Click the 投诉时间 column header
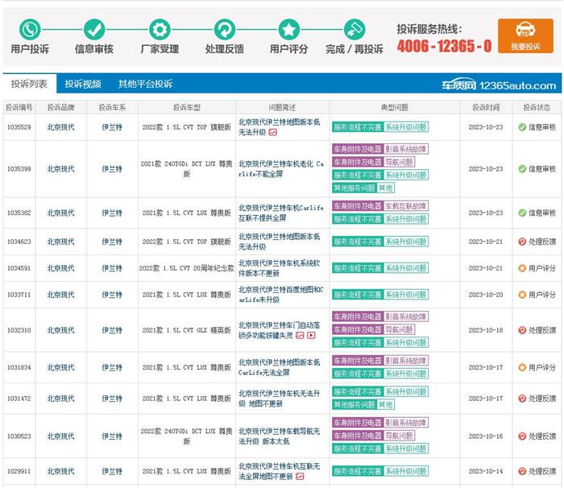 [x=486, y=107]
